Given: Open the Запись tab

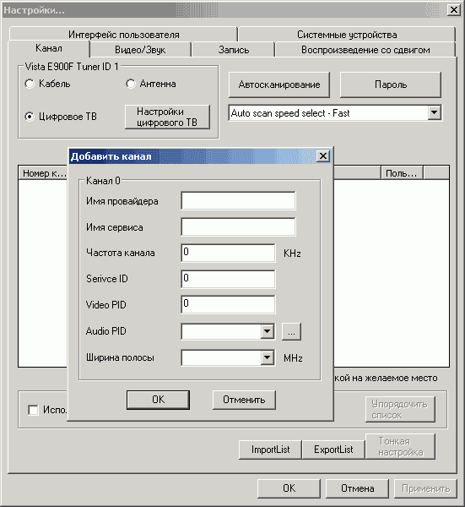Looking at the screenshot, I should pyautogui.click(x=234, y=50).
